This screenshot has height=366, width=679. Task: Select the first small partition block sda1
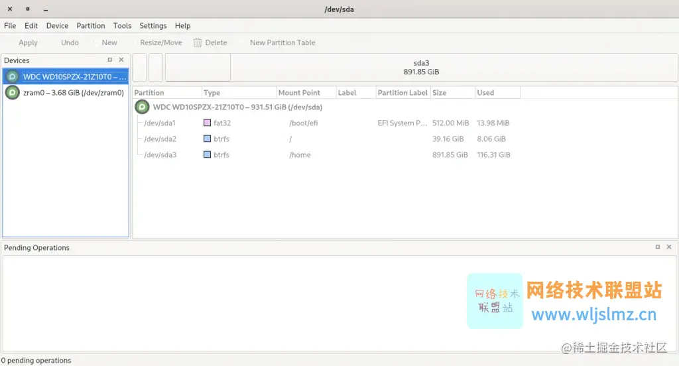click(x=139, y=68)
